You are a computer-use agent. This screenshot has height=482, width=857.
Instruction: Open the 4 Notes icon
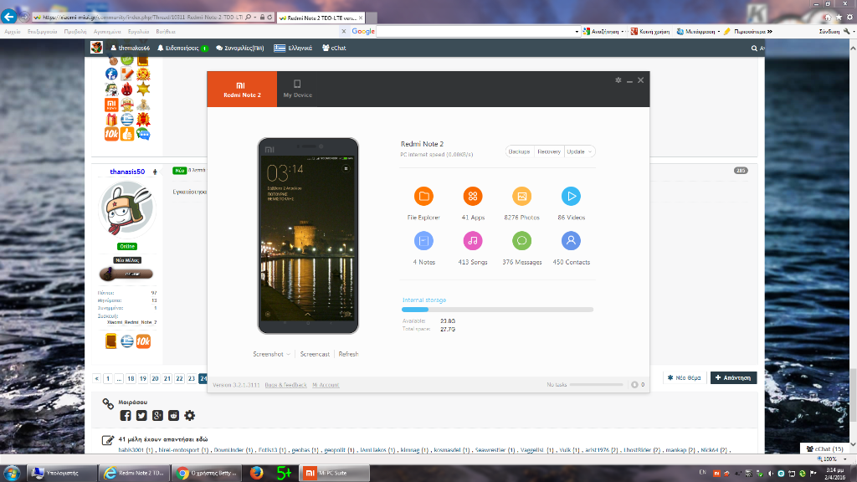(x=423, y=241)
